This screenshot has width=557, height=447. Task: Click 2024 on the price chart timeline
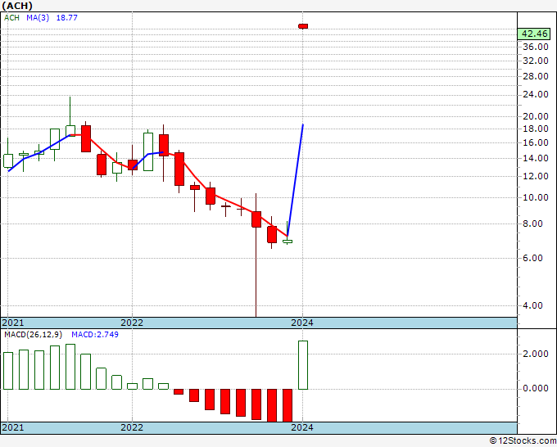pyautogui.click(x=302, y=323)
